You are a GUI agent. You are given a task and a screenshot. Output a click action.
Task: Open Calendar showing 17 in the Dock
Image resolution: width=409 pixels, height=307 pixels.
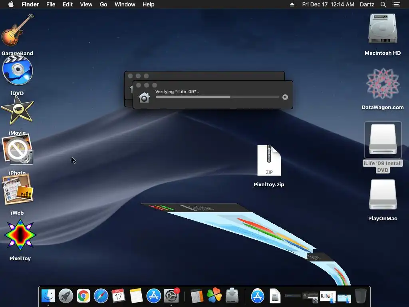coord(118,296)
